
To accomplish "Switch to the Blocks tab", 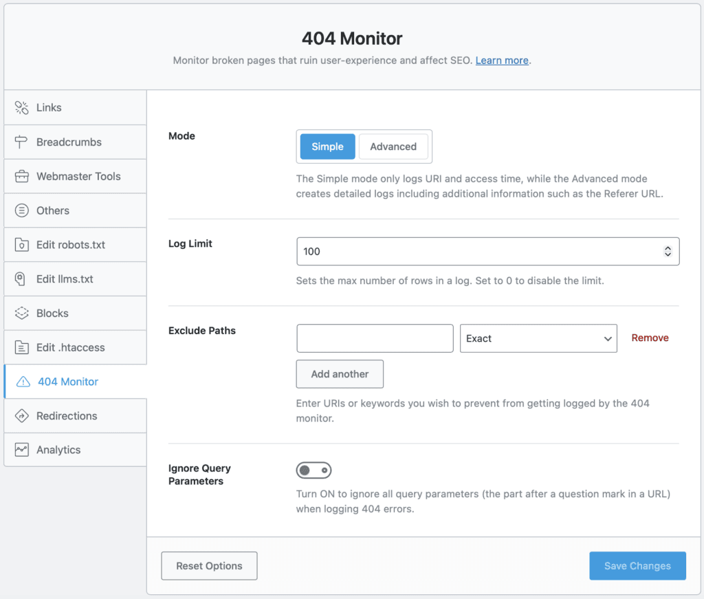I will tap(75, 313).
